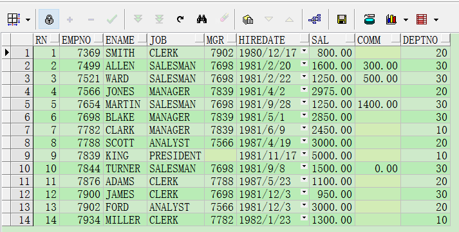
Task: Open date dropdown for 1987/4/19
Action: point(304,141)
